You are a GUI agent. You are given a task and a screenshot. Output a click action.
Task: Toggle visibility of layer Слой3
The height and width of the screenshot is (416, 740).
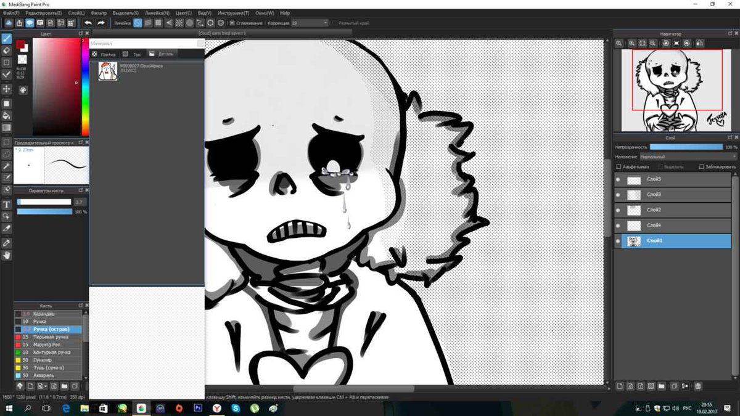click(x=619, y=195)
